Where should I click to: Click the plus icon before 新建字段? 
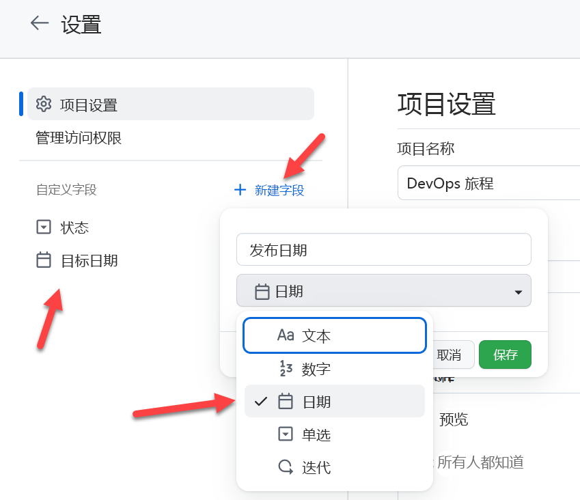click(239, 190)
